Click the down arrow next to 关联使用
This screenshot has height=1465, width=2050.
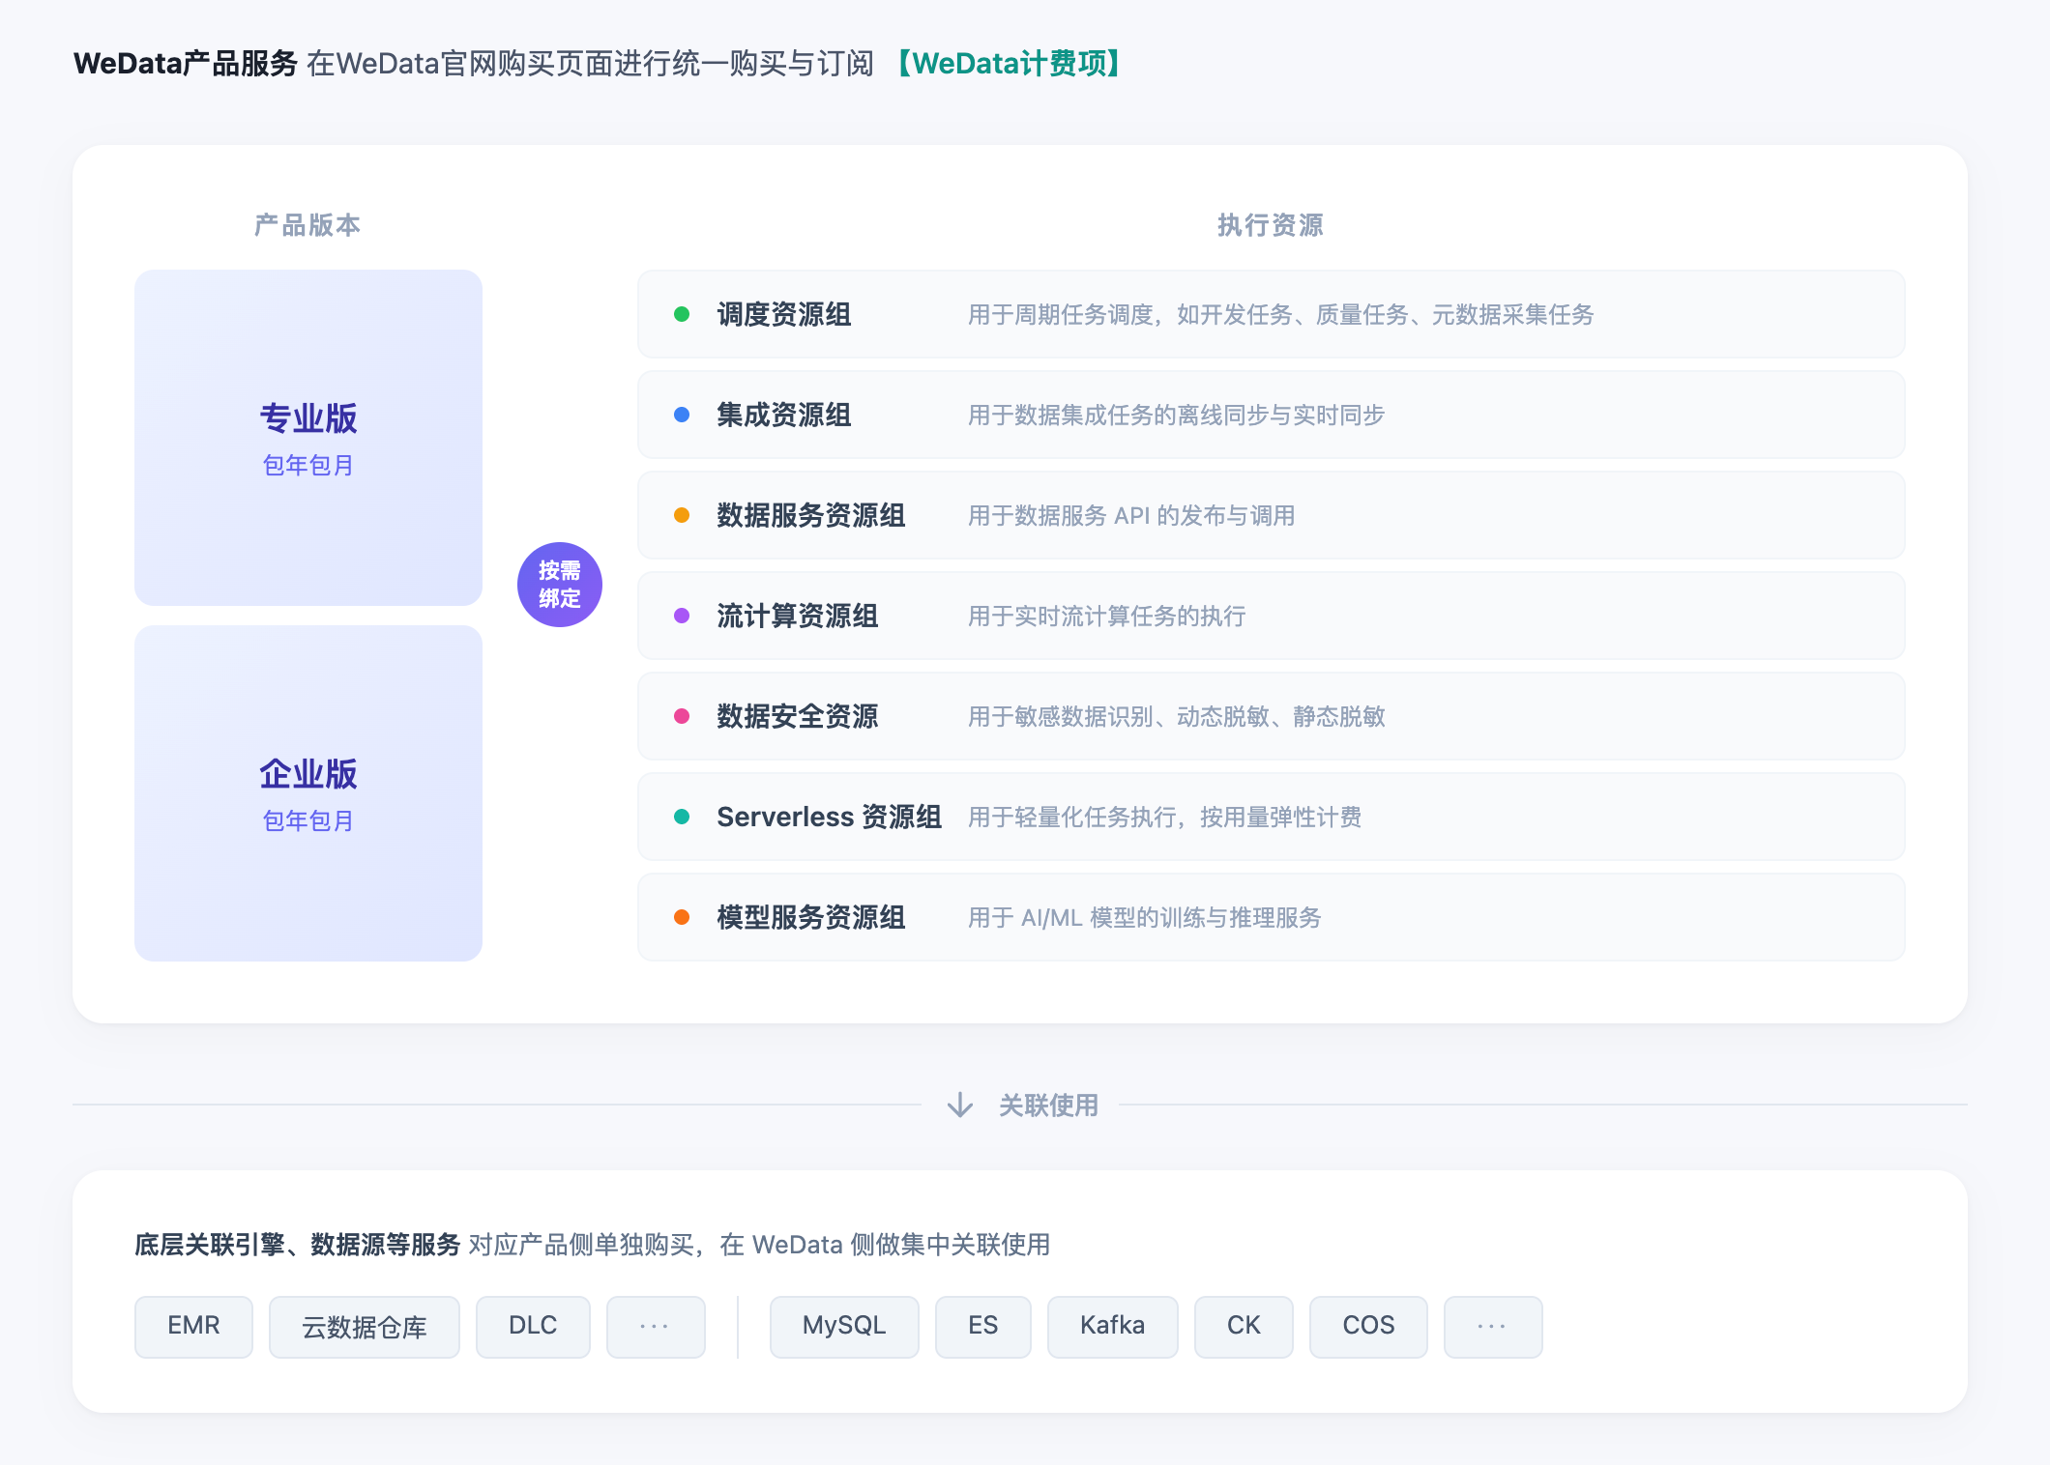tap(959, 1105)
